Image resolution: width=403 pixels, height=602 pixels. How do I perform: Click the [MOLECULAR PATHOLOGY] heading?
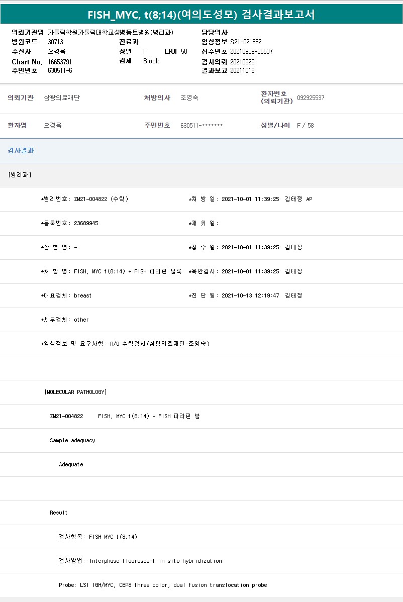(75, 392)
